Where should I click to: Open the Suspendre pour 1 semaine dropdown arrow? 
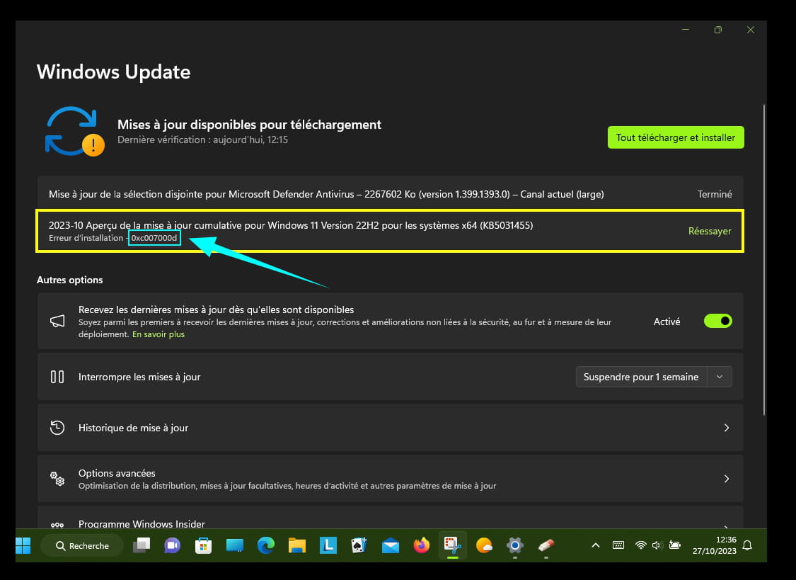click(720, 377)
